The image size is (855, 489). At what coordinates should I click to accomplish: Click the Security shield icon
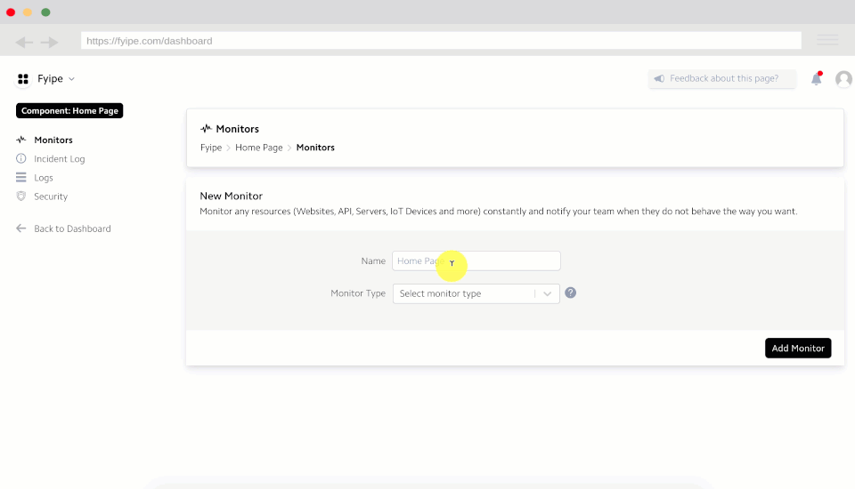coord(21,196)
